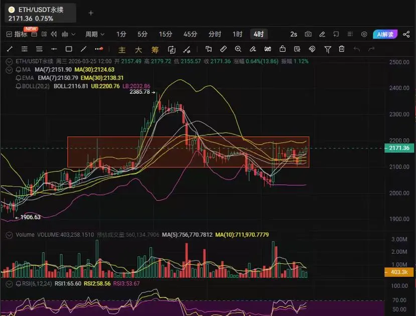Viewport: 416px width, 316px height.
Task: Click the 403.3k volume axis label
Action: click(399, 272)
